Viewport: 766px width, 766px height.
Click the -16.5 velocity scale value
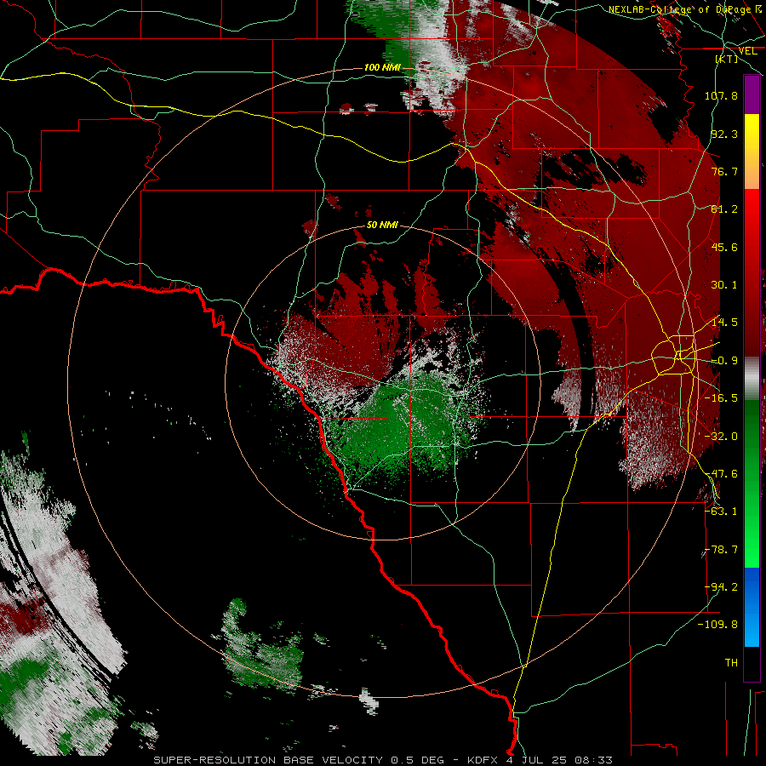721,398
